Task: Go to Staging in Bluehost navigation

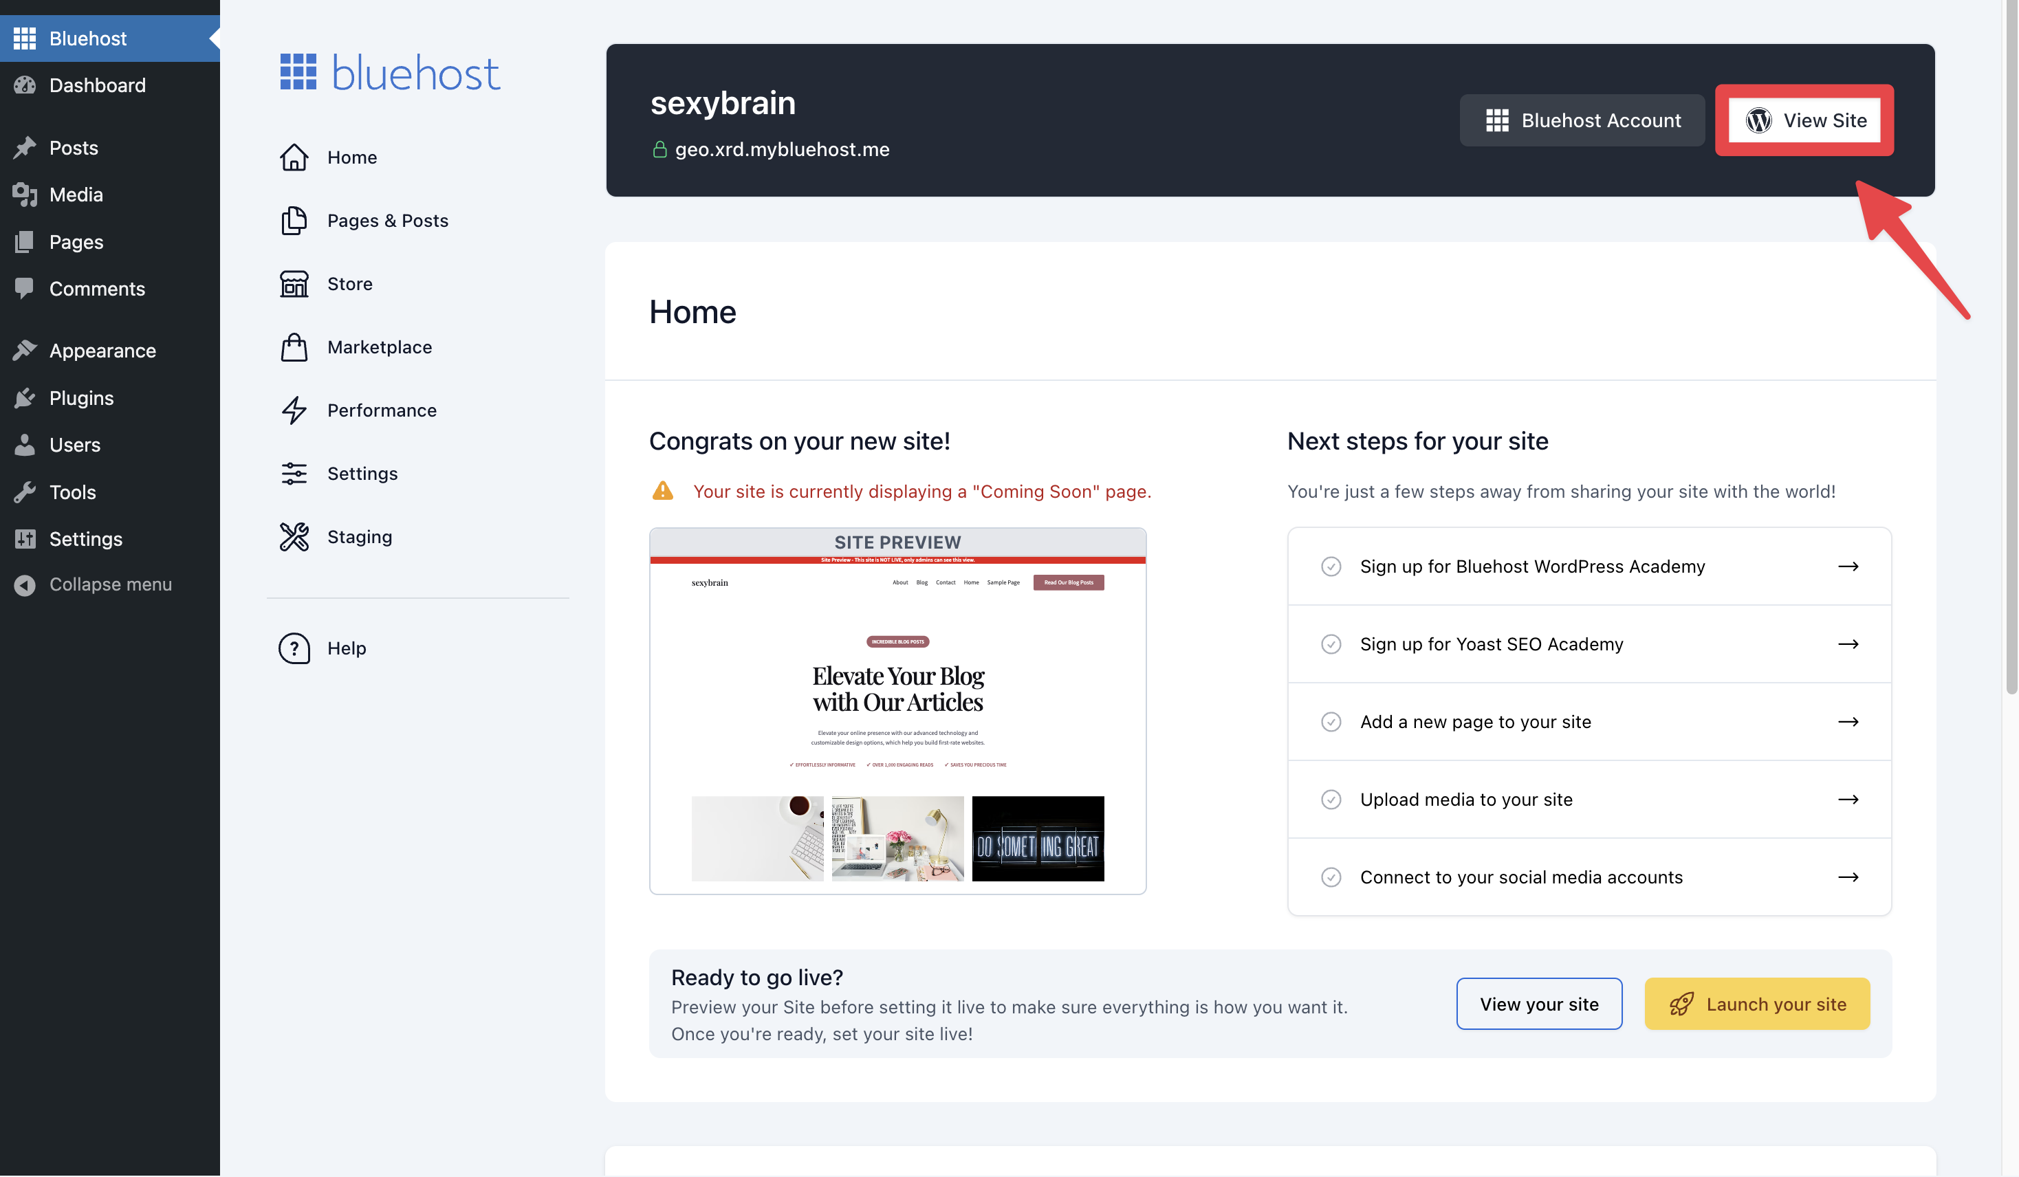Action: 359,537
